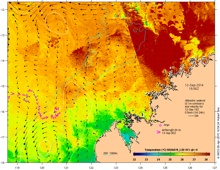
Task: Click the color bar label 24
Action: pos(158,159)
